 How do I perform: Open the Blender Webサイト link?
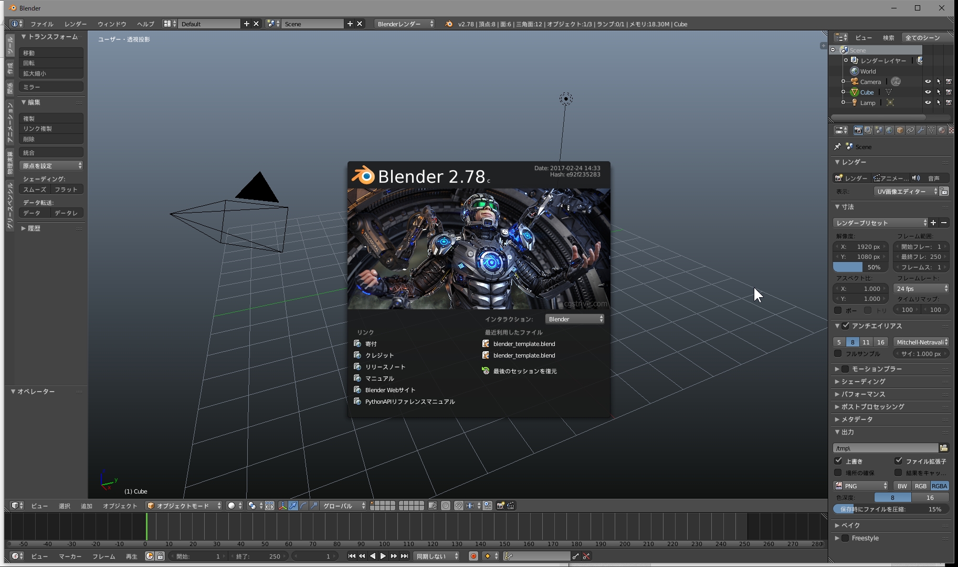click(390, 390)
